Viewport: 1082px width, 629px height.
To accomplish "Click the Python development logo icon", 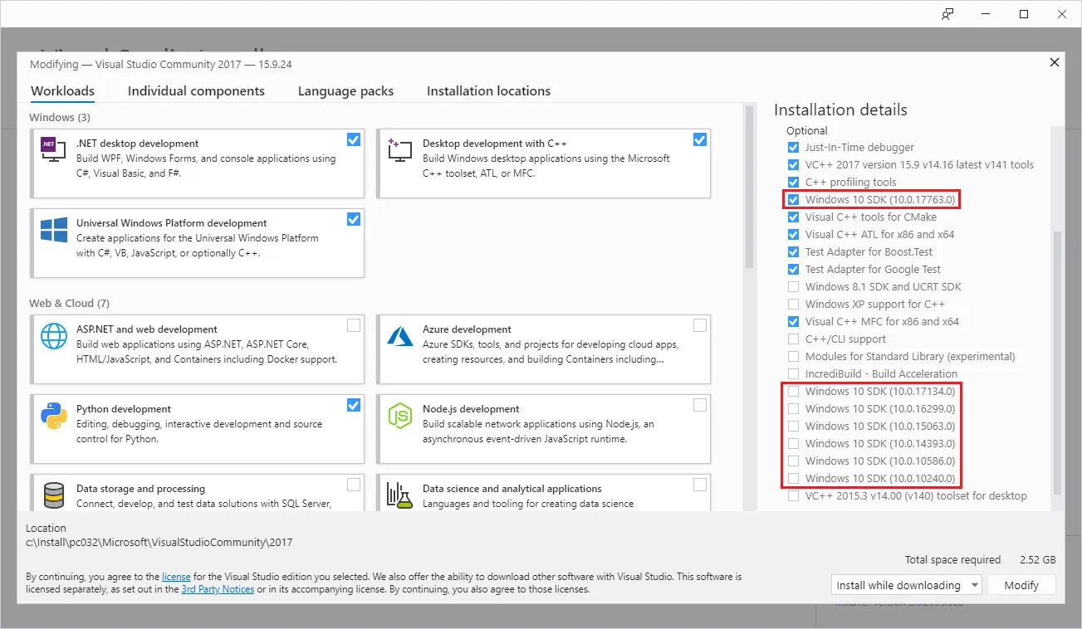I will [x=54, y=416].
